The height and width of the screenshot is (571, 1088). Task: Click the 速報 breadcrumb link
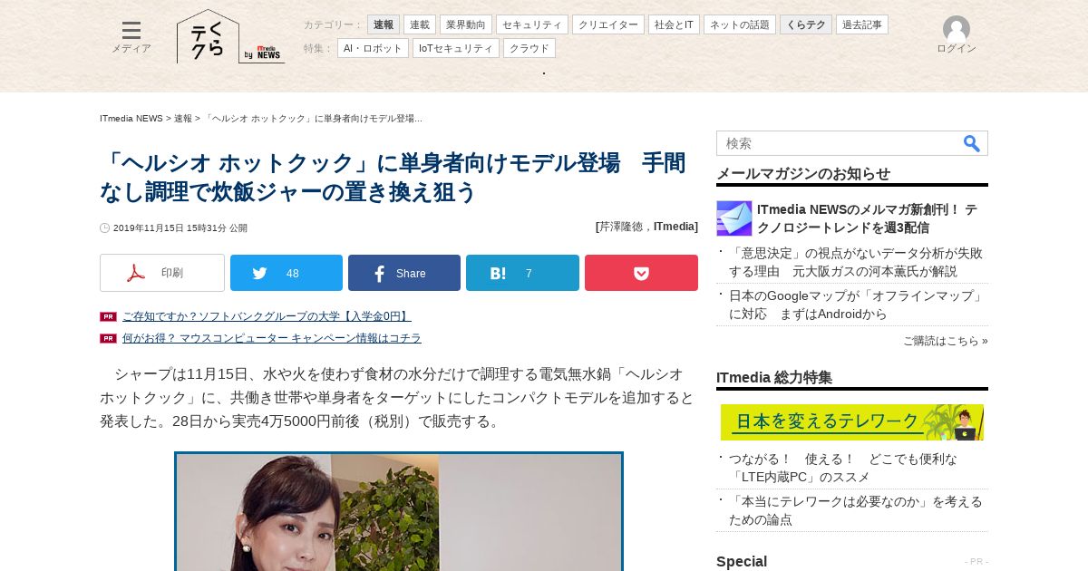[x=183, y=119]
